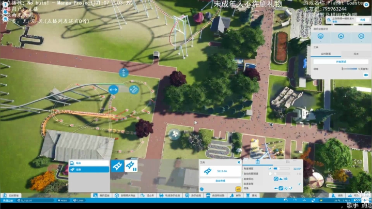Click the track length ruler handle
The image size is (372, 209).
coord(134,90)
